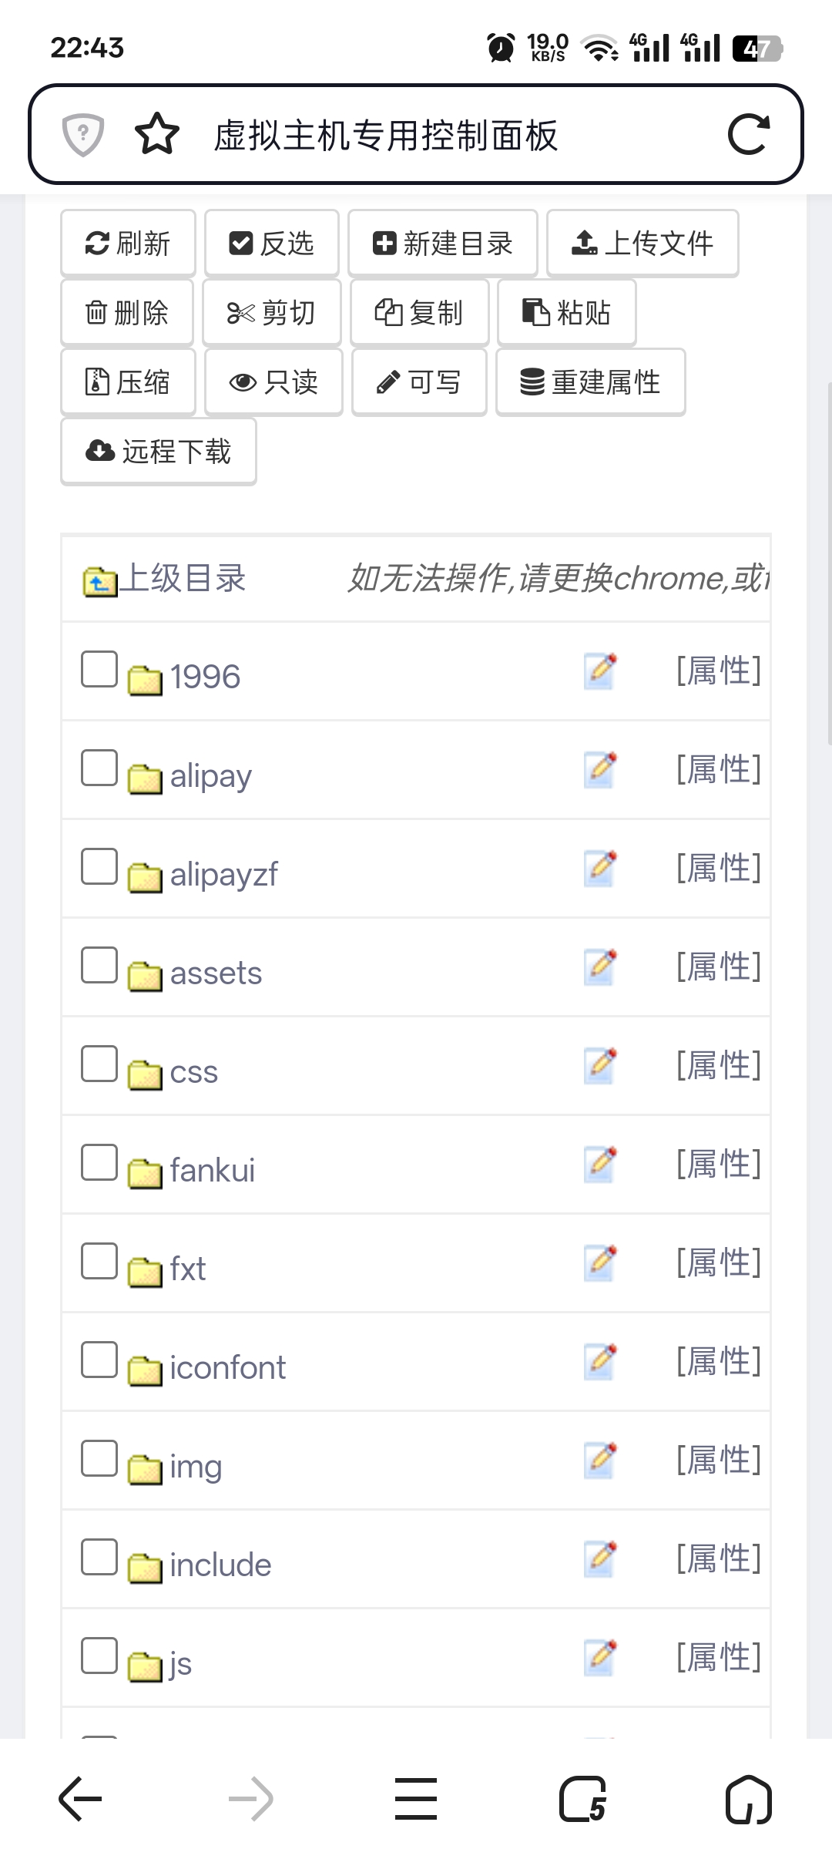Screen dimensions: 832x1859
Task: Click the edit pencil icon for alipay folder
Action: (600, 769)
